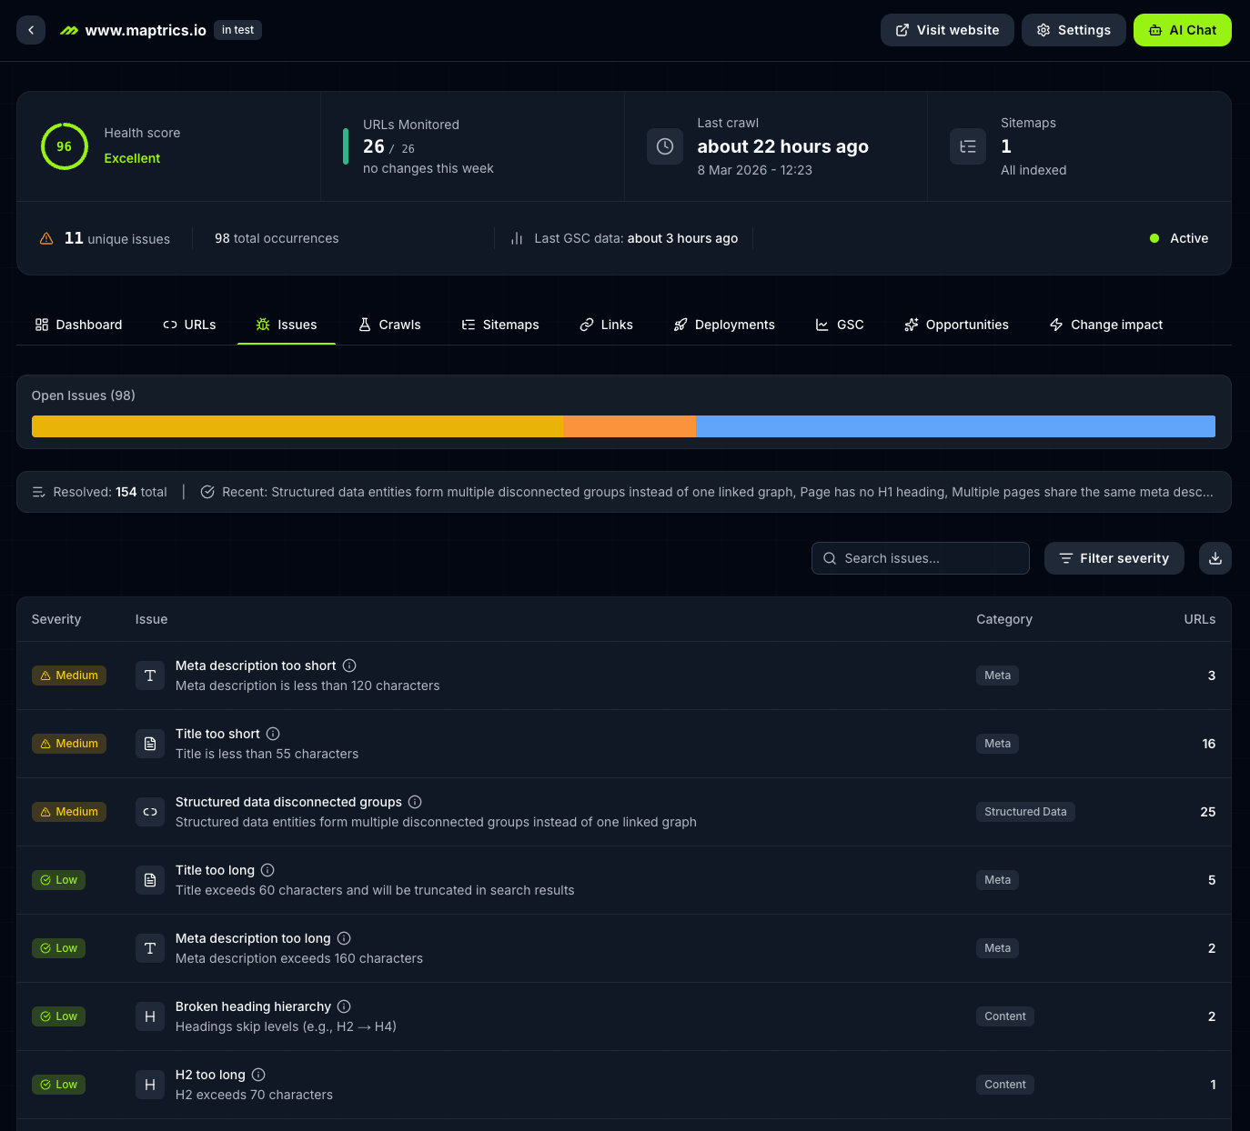Click the health score 96 ring
The image size is (1250, 1131).
pyautogui.click(x=65, y=146)
